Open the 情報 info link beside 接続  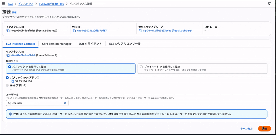(14, 12)
